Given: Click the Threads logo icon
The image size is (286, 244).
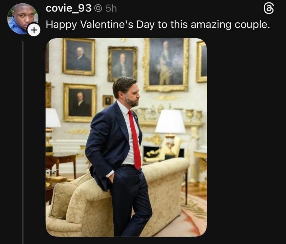Looking at the screenshot, I should click(x=268, y=9).
